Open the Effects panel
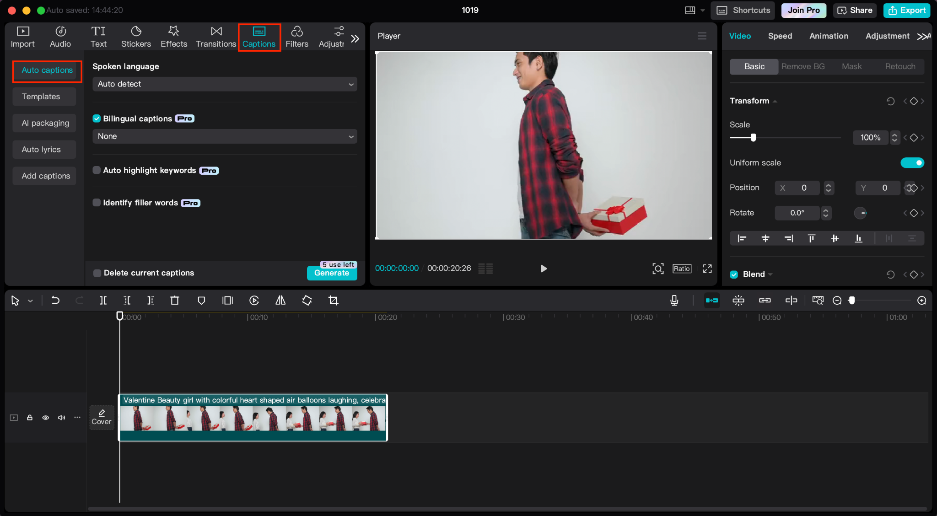The height and width of the screenshot is (516, 937). coord(173,37)
